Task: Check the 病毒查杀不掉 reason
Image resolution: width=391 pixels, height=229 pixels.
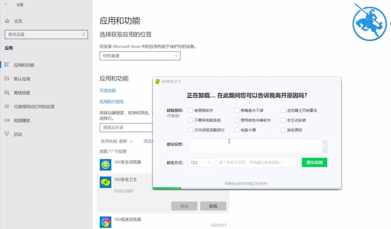Action: tap(237, 110)
